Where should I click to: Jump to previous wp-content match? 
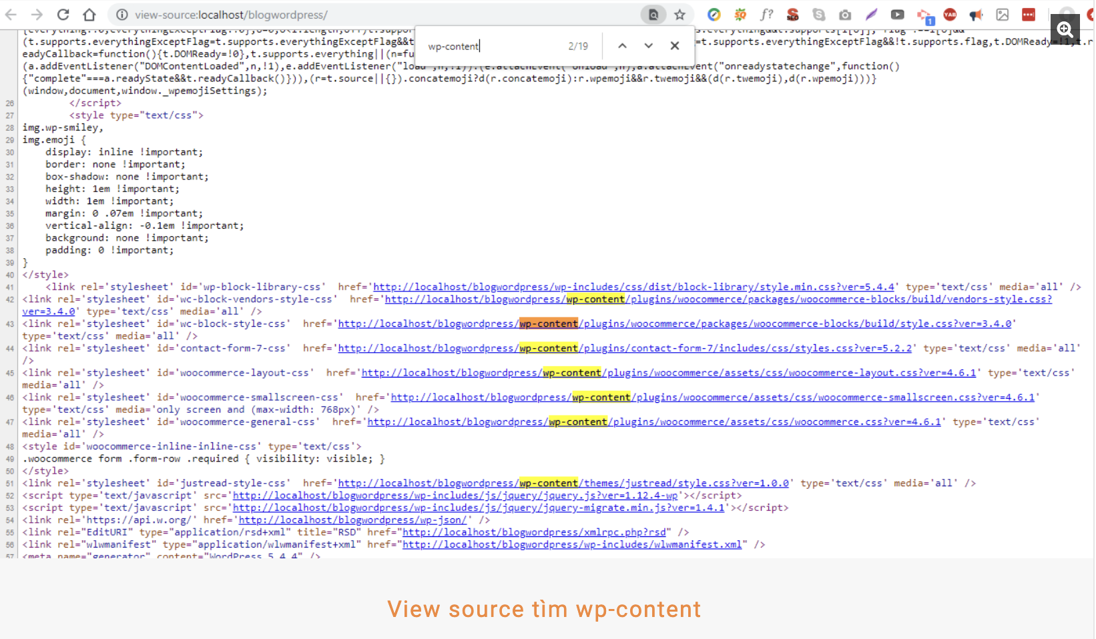point(622,46)
